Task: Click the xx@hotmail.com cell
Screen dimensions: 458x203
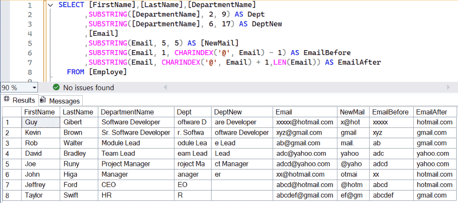Action: (x=305, y=174)
